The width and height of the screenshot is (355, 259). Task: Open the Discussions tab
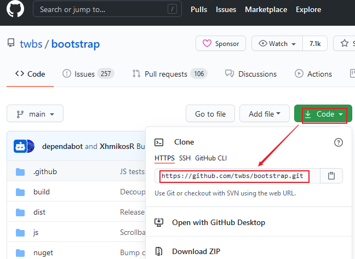(x=250, y=74)
